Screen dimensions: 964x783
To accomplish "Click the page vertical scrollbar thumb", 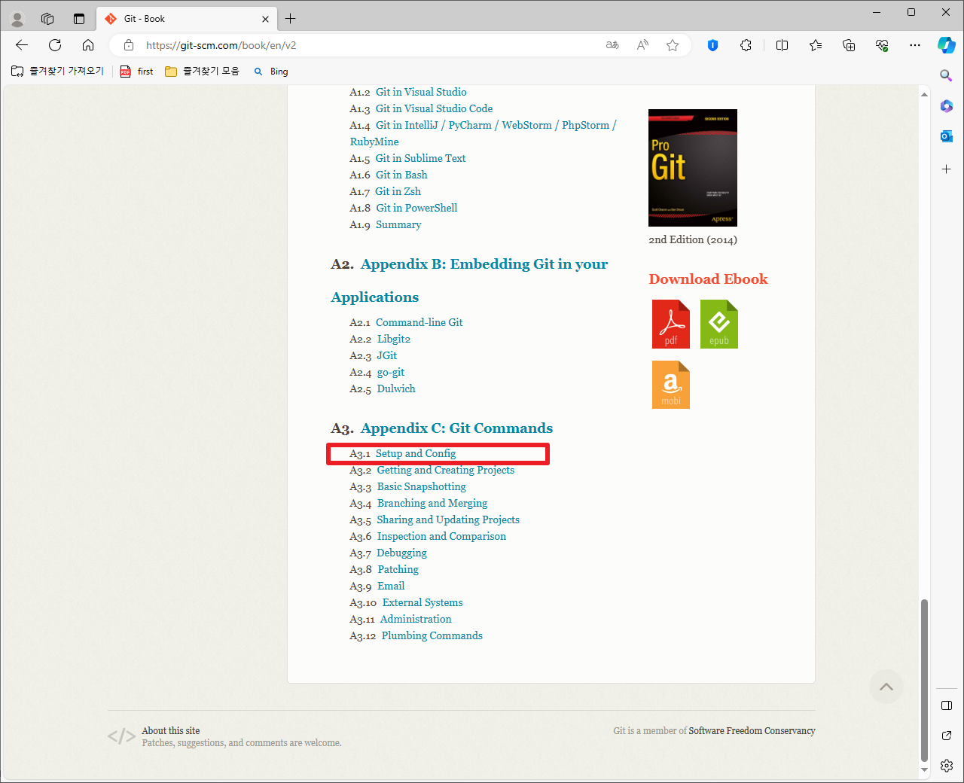I will click(924, 681).
